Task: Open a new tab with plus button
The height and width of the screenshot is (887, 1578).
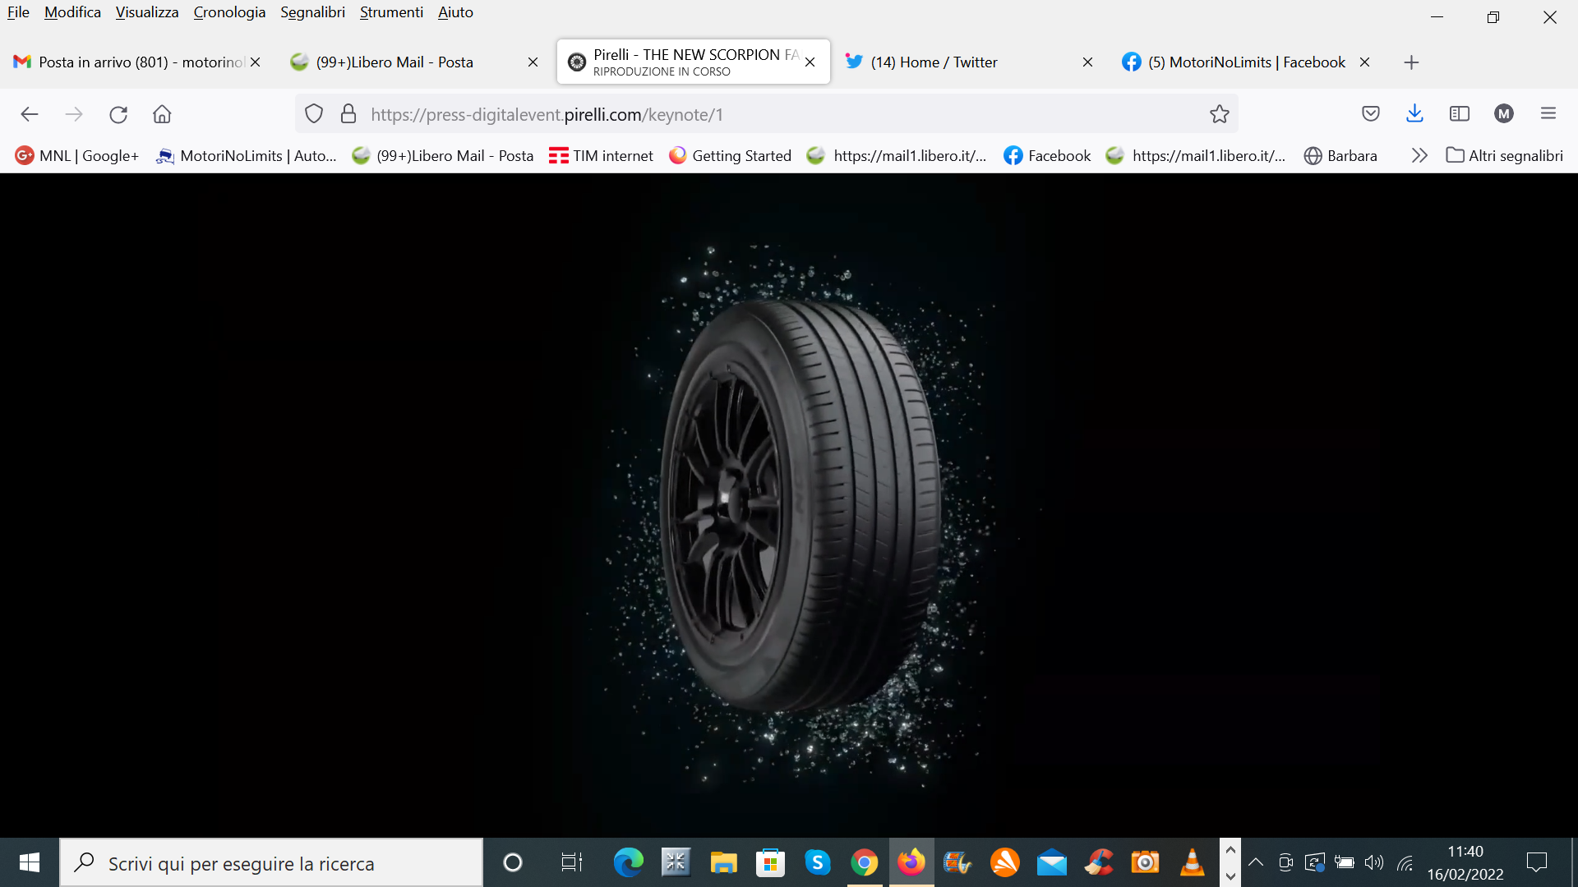Action: point(1411,62)
